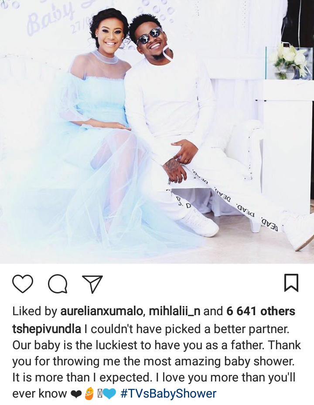314x405 pixels.
Task: Open comments via speech bubble icon
Action: (x=58, y=284)
